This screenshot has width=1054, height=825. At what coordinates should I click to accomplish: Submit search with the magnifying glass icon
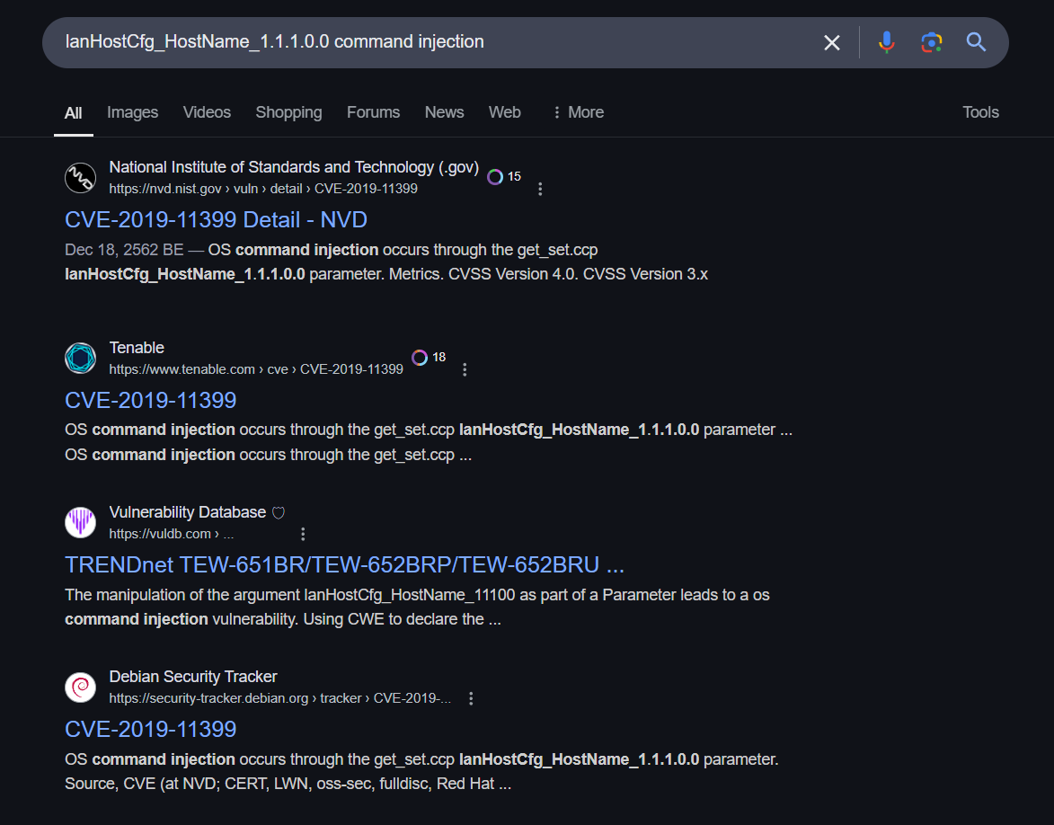(x=976, y=42)
